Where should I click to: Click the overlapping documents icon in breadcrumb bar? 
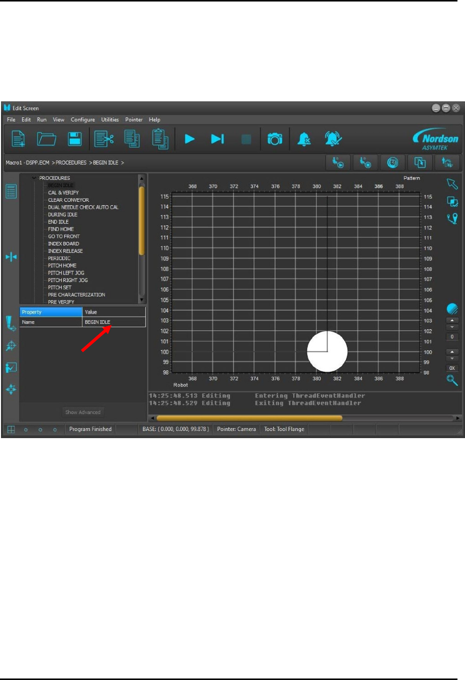click(420, 163)
